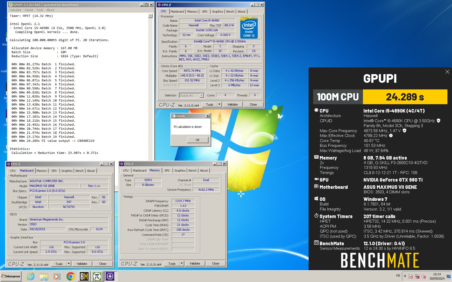
Task: Open Graphics tab in Mainboard CPU-Z window
Action: click(x=67, y=171)
